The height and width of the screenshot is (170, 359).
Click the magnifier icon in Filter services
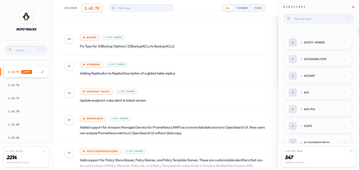click(x=289, y=19)
